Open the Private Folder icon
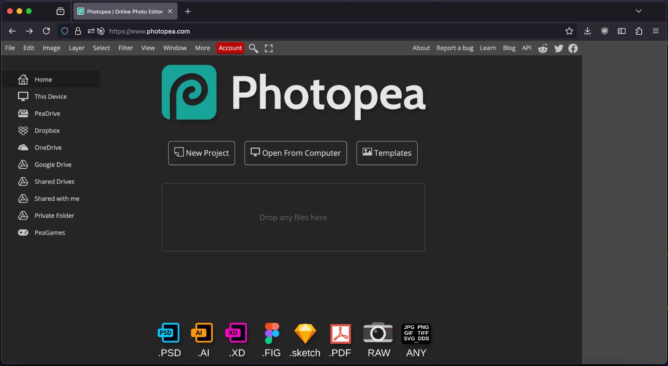This screenshot has width=668, height=366. 23,216
